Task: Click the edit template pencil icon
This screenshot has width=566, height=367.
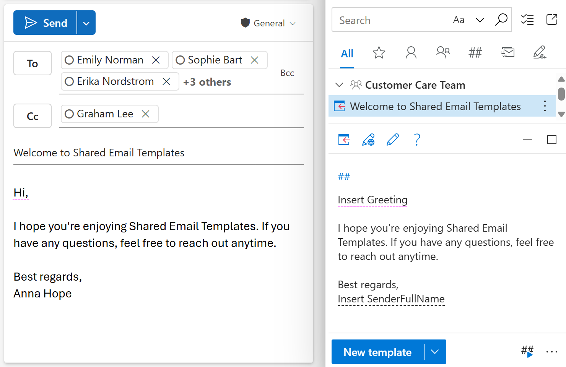Action: (393, 140)
